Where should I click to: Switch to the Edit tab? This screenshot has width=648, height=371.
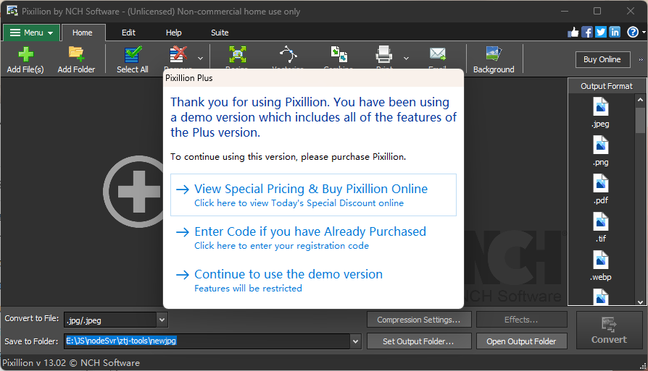pos(128,33)
